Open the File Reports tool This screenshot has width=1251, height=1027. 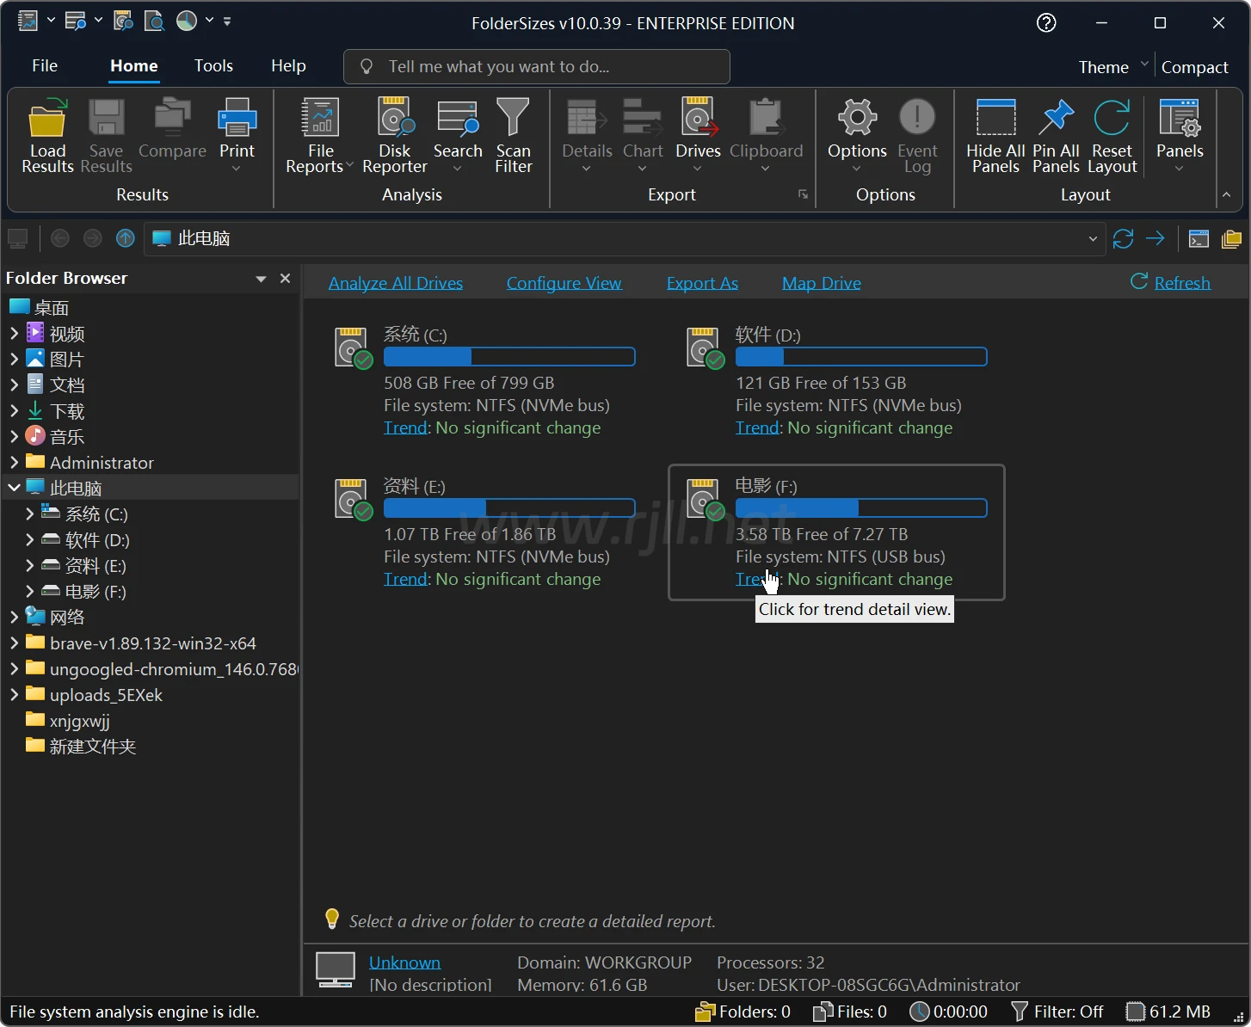tap(320, 120)
